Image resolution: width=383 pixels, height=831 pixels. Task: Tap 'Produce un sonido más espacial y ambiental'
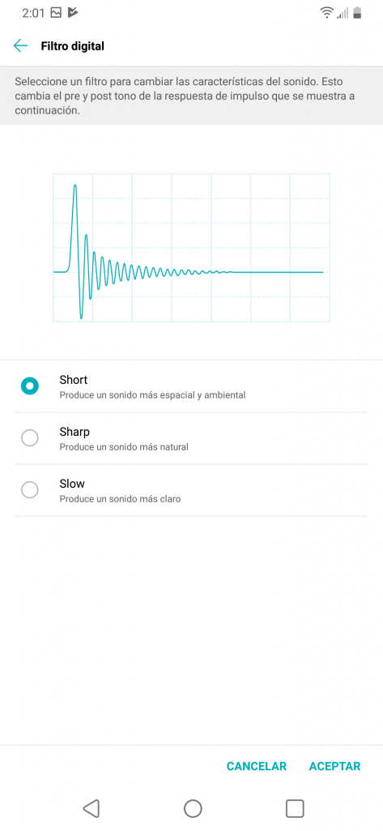click(x=152, y=395)
